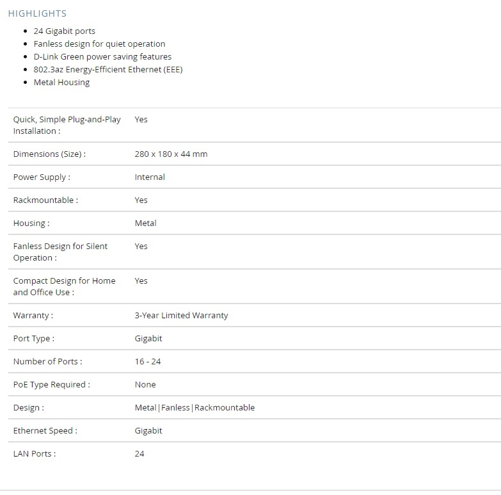Image resolution: width=501 pixels, height=495 pixels.
Task: Click the "Ethernet Speed" row label
Action: [45, 430]
